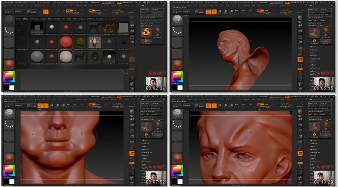Expand Deformation subpalette in 00:05:15 frame
This screenshot has height=187, width=338.
click(x=315, y=68)
